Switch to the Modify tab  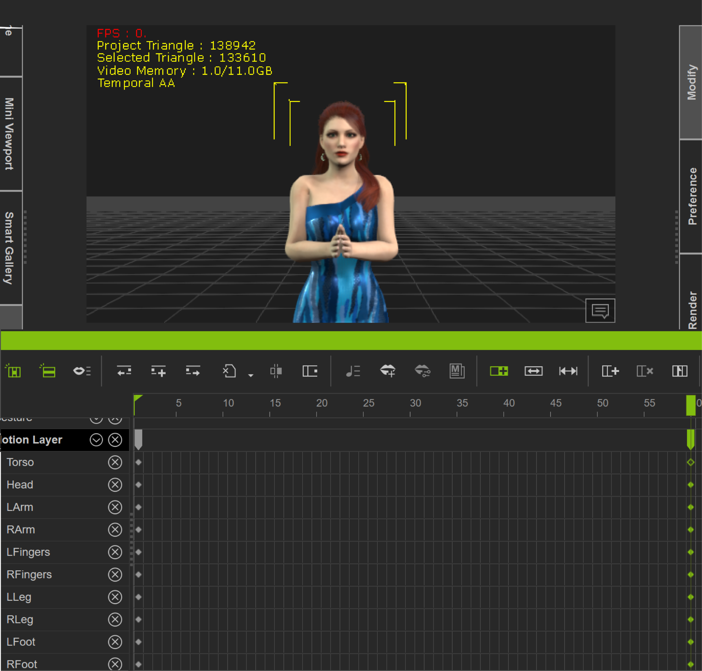691,82
